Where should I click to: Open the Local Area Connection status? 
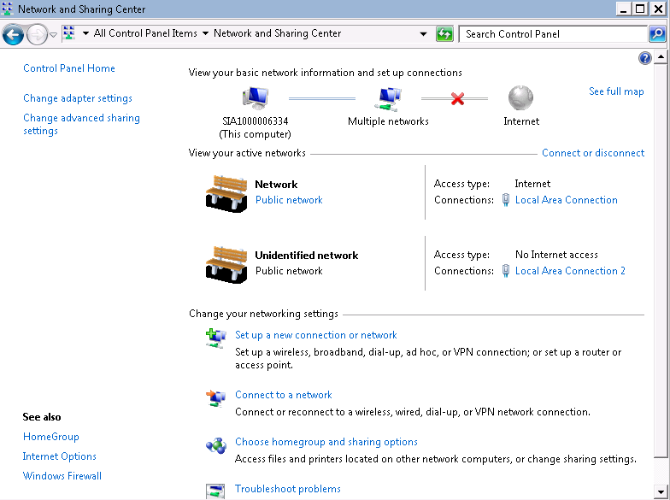point(566,200)
